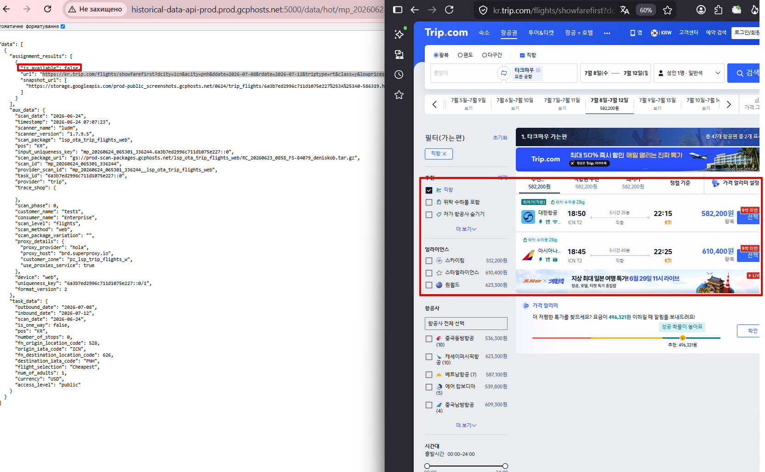This screenshot has width=765, height=472.
Task: Toggle the 직항 checkbox in the search form
Action: pyautogui.click(x=522, y=55)
